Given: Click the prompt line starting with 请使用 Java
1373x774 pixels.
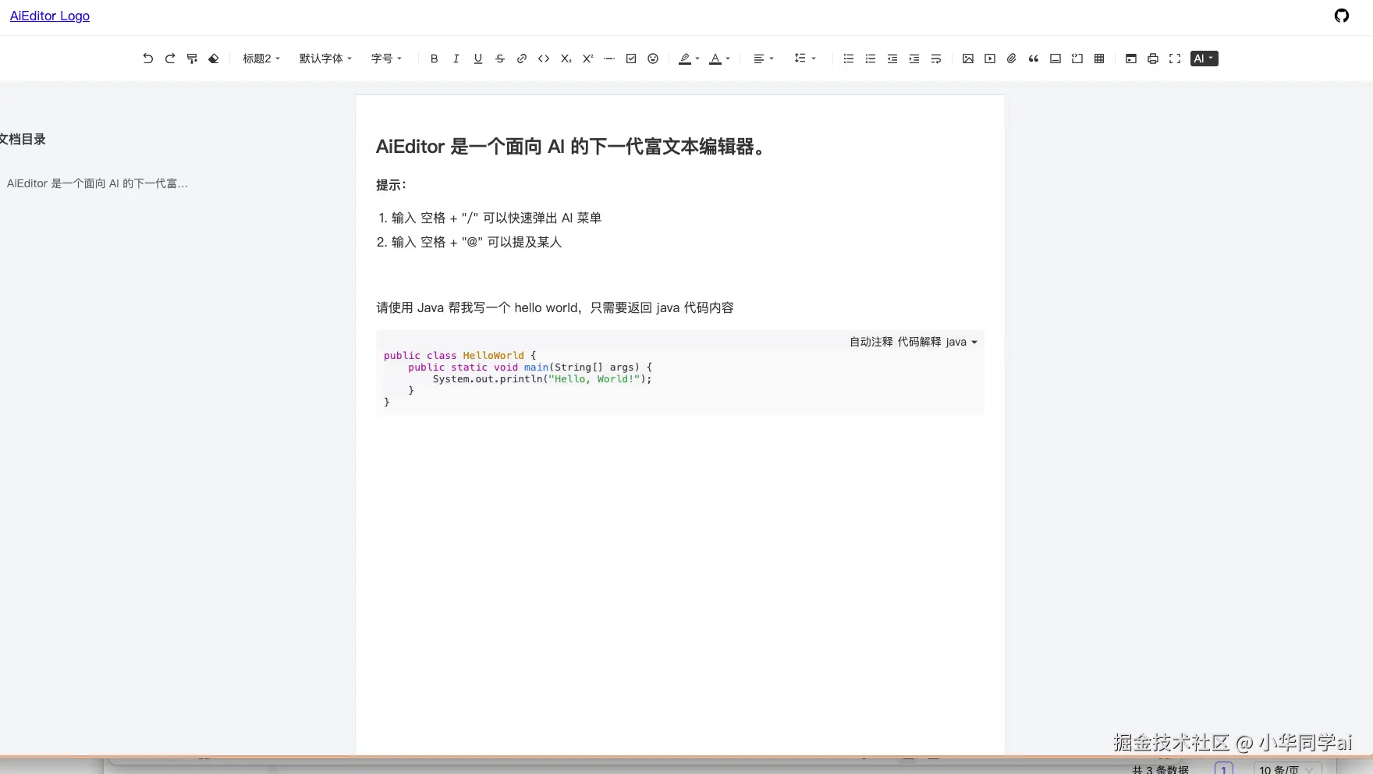Looking at the screenshot, I should click(x=555, y=307).
